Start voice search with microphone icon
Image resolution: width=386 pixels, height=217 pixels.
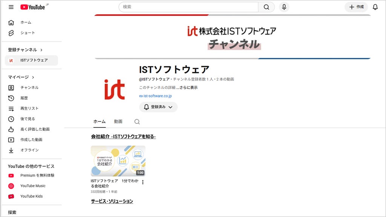pyautogui.click(x=284, y=7)
